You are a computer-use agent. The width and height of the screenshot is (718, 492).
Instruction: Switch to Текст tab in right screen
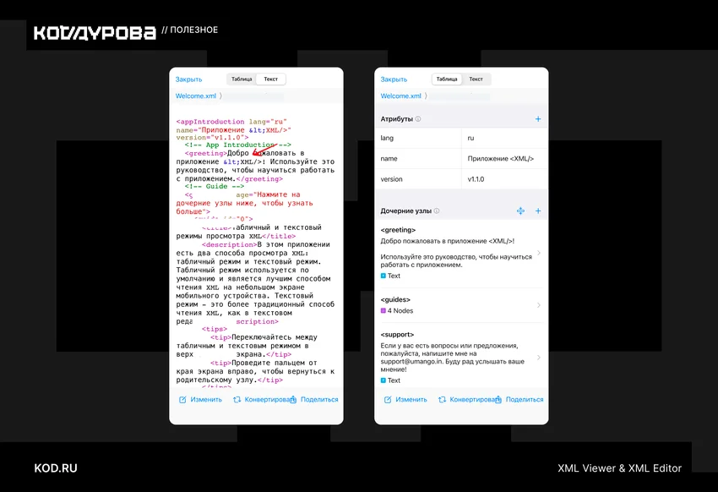point(476,79)
